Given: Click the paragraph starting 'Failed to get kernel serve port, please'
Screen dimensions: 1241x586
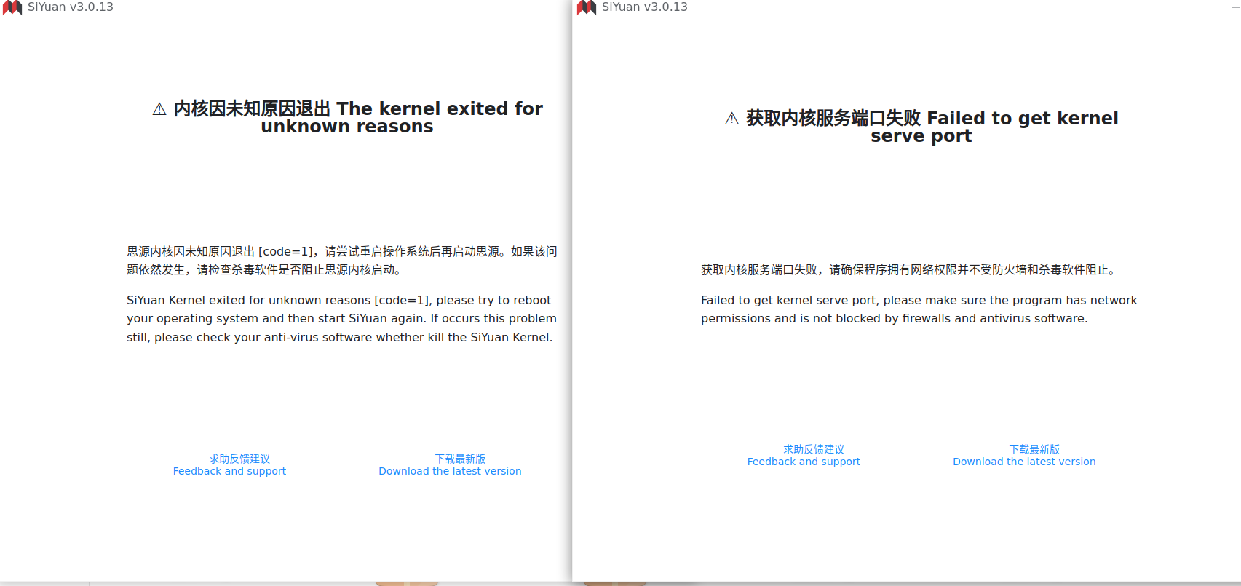Looking at the screenshot, I should (x=919, y=309).
